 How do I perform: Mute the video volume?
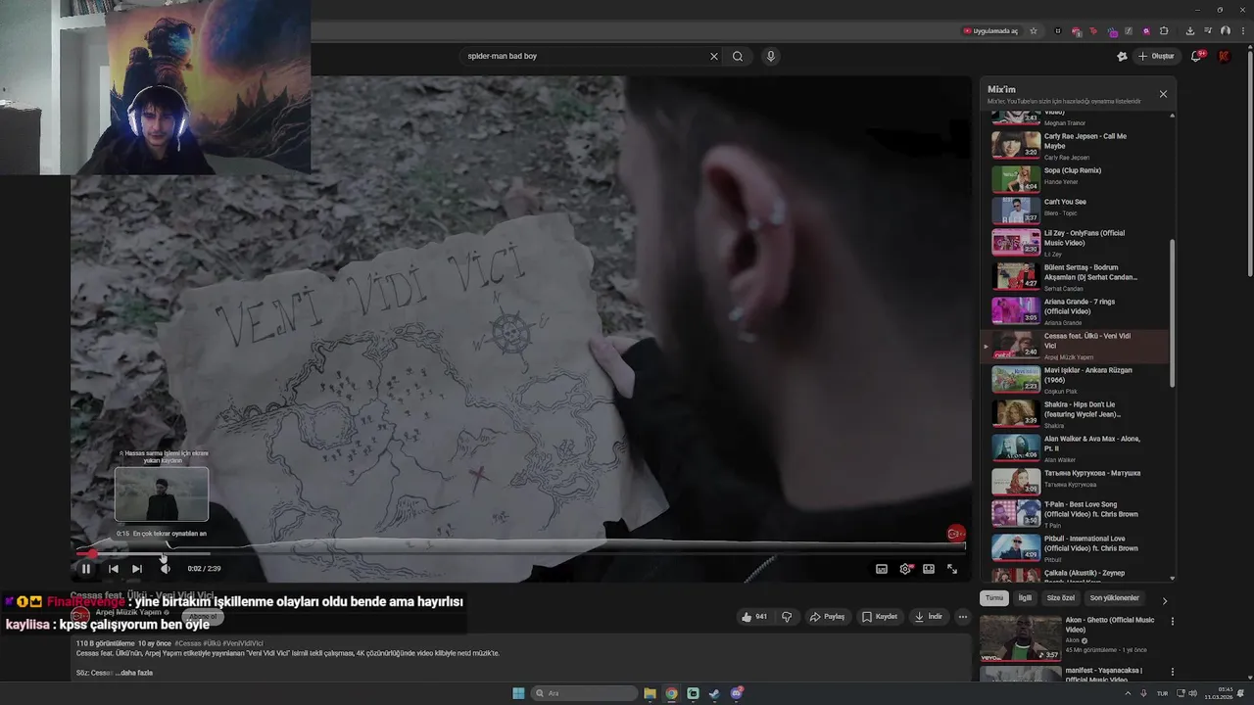pos(165,569)
